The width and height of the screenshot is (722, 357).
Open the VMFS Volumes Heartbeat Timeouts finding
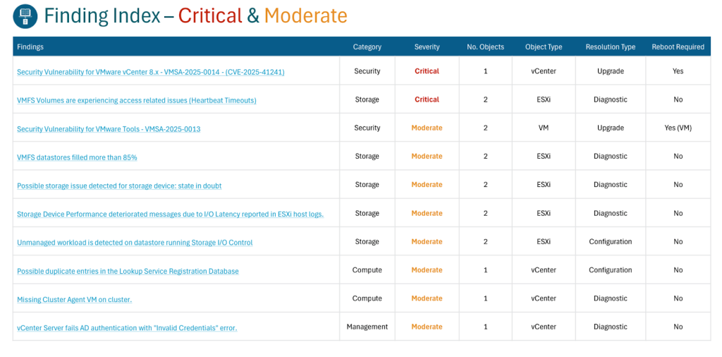[137, 100]
